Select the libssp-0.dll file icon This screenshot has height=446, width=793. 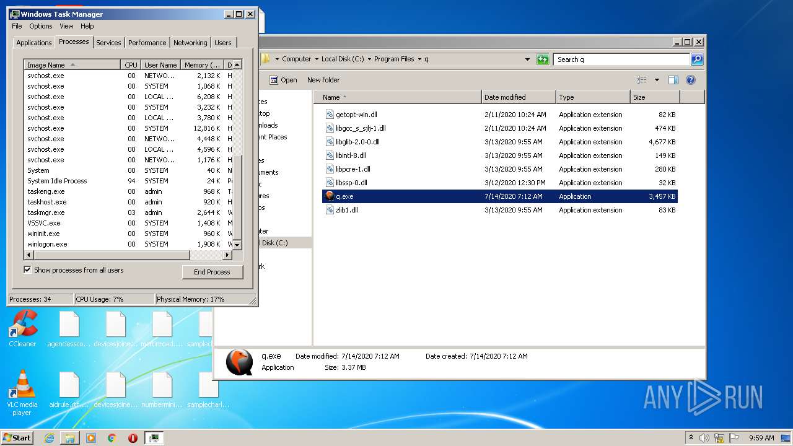click(x=330, y=183)
